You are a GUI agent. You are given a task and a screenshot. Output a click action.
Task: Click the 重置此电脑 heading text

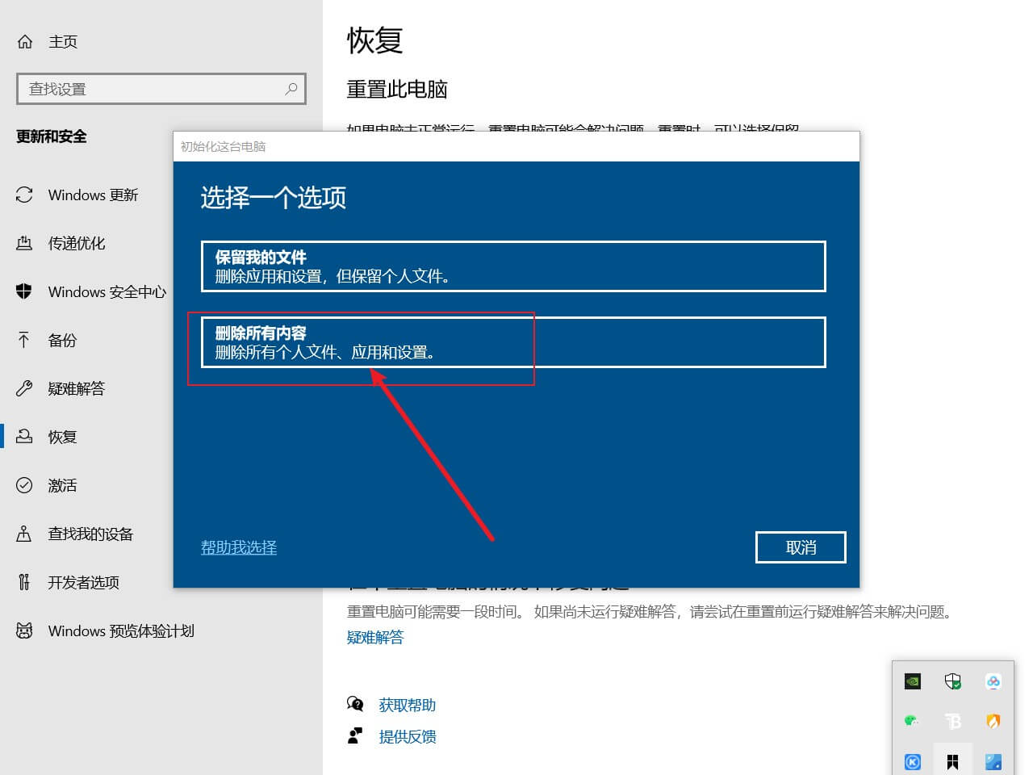point(397,89)
